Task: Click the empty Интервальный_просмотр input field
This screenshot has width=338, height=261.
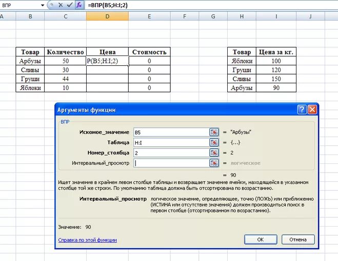Action: pyautogui.click(x=171, y=163)
